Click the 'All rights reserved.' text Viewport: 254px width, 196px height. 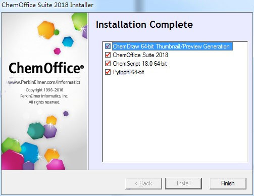tap(44, 102)
